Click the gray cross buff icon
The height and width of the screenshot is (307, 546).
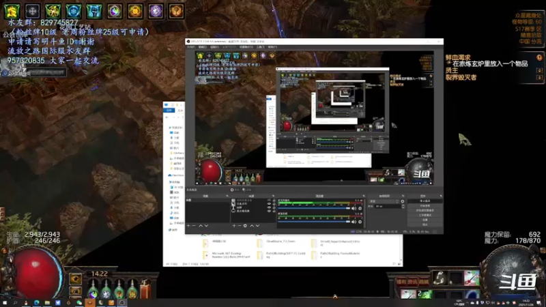pyautogui.click(x=32, y=11)
